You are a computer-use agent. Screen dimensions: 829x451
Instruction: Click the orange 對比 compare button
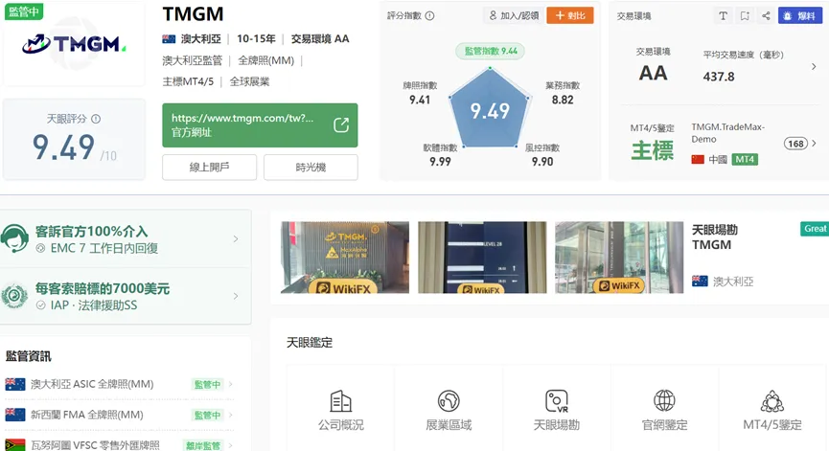click(x=570, y=16)
